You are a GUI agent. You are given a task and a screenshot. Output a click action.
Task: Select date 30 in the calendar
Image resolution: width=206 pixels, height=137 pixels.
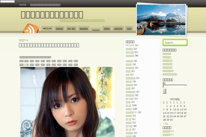pos(171,120)
